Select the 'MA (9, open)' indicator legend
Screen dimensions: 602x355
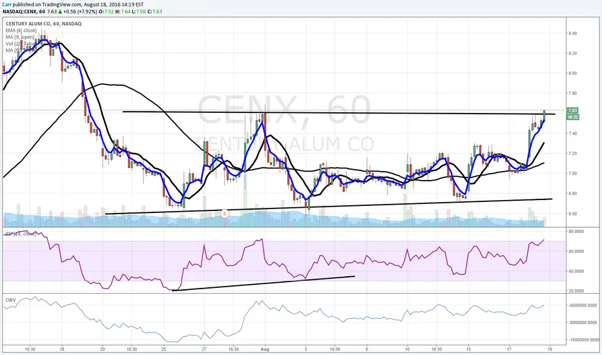pyautogui.click(x=20, y=37)
